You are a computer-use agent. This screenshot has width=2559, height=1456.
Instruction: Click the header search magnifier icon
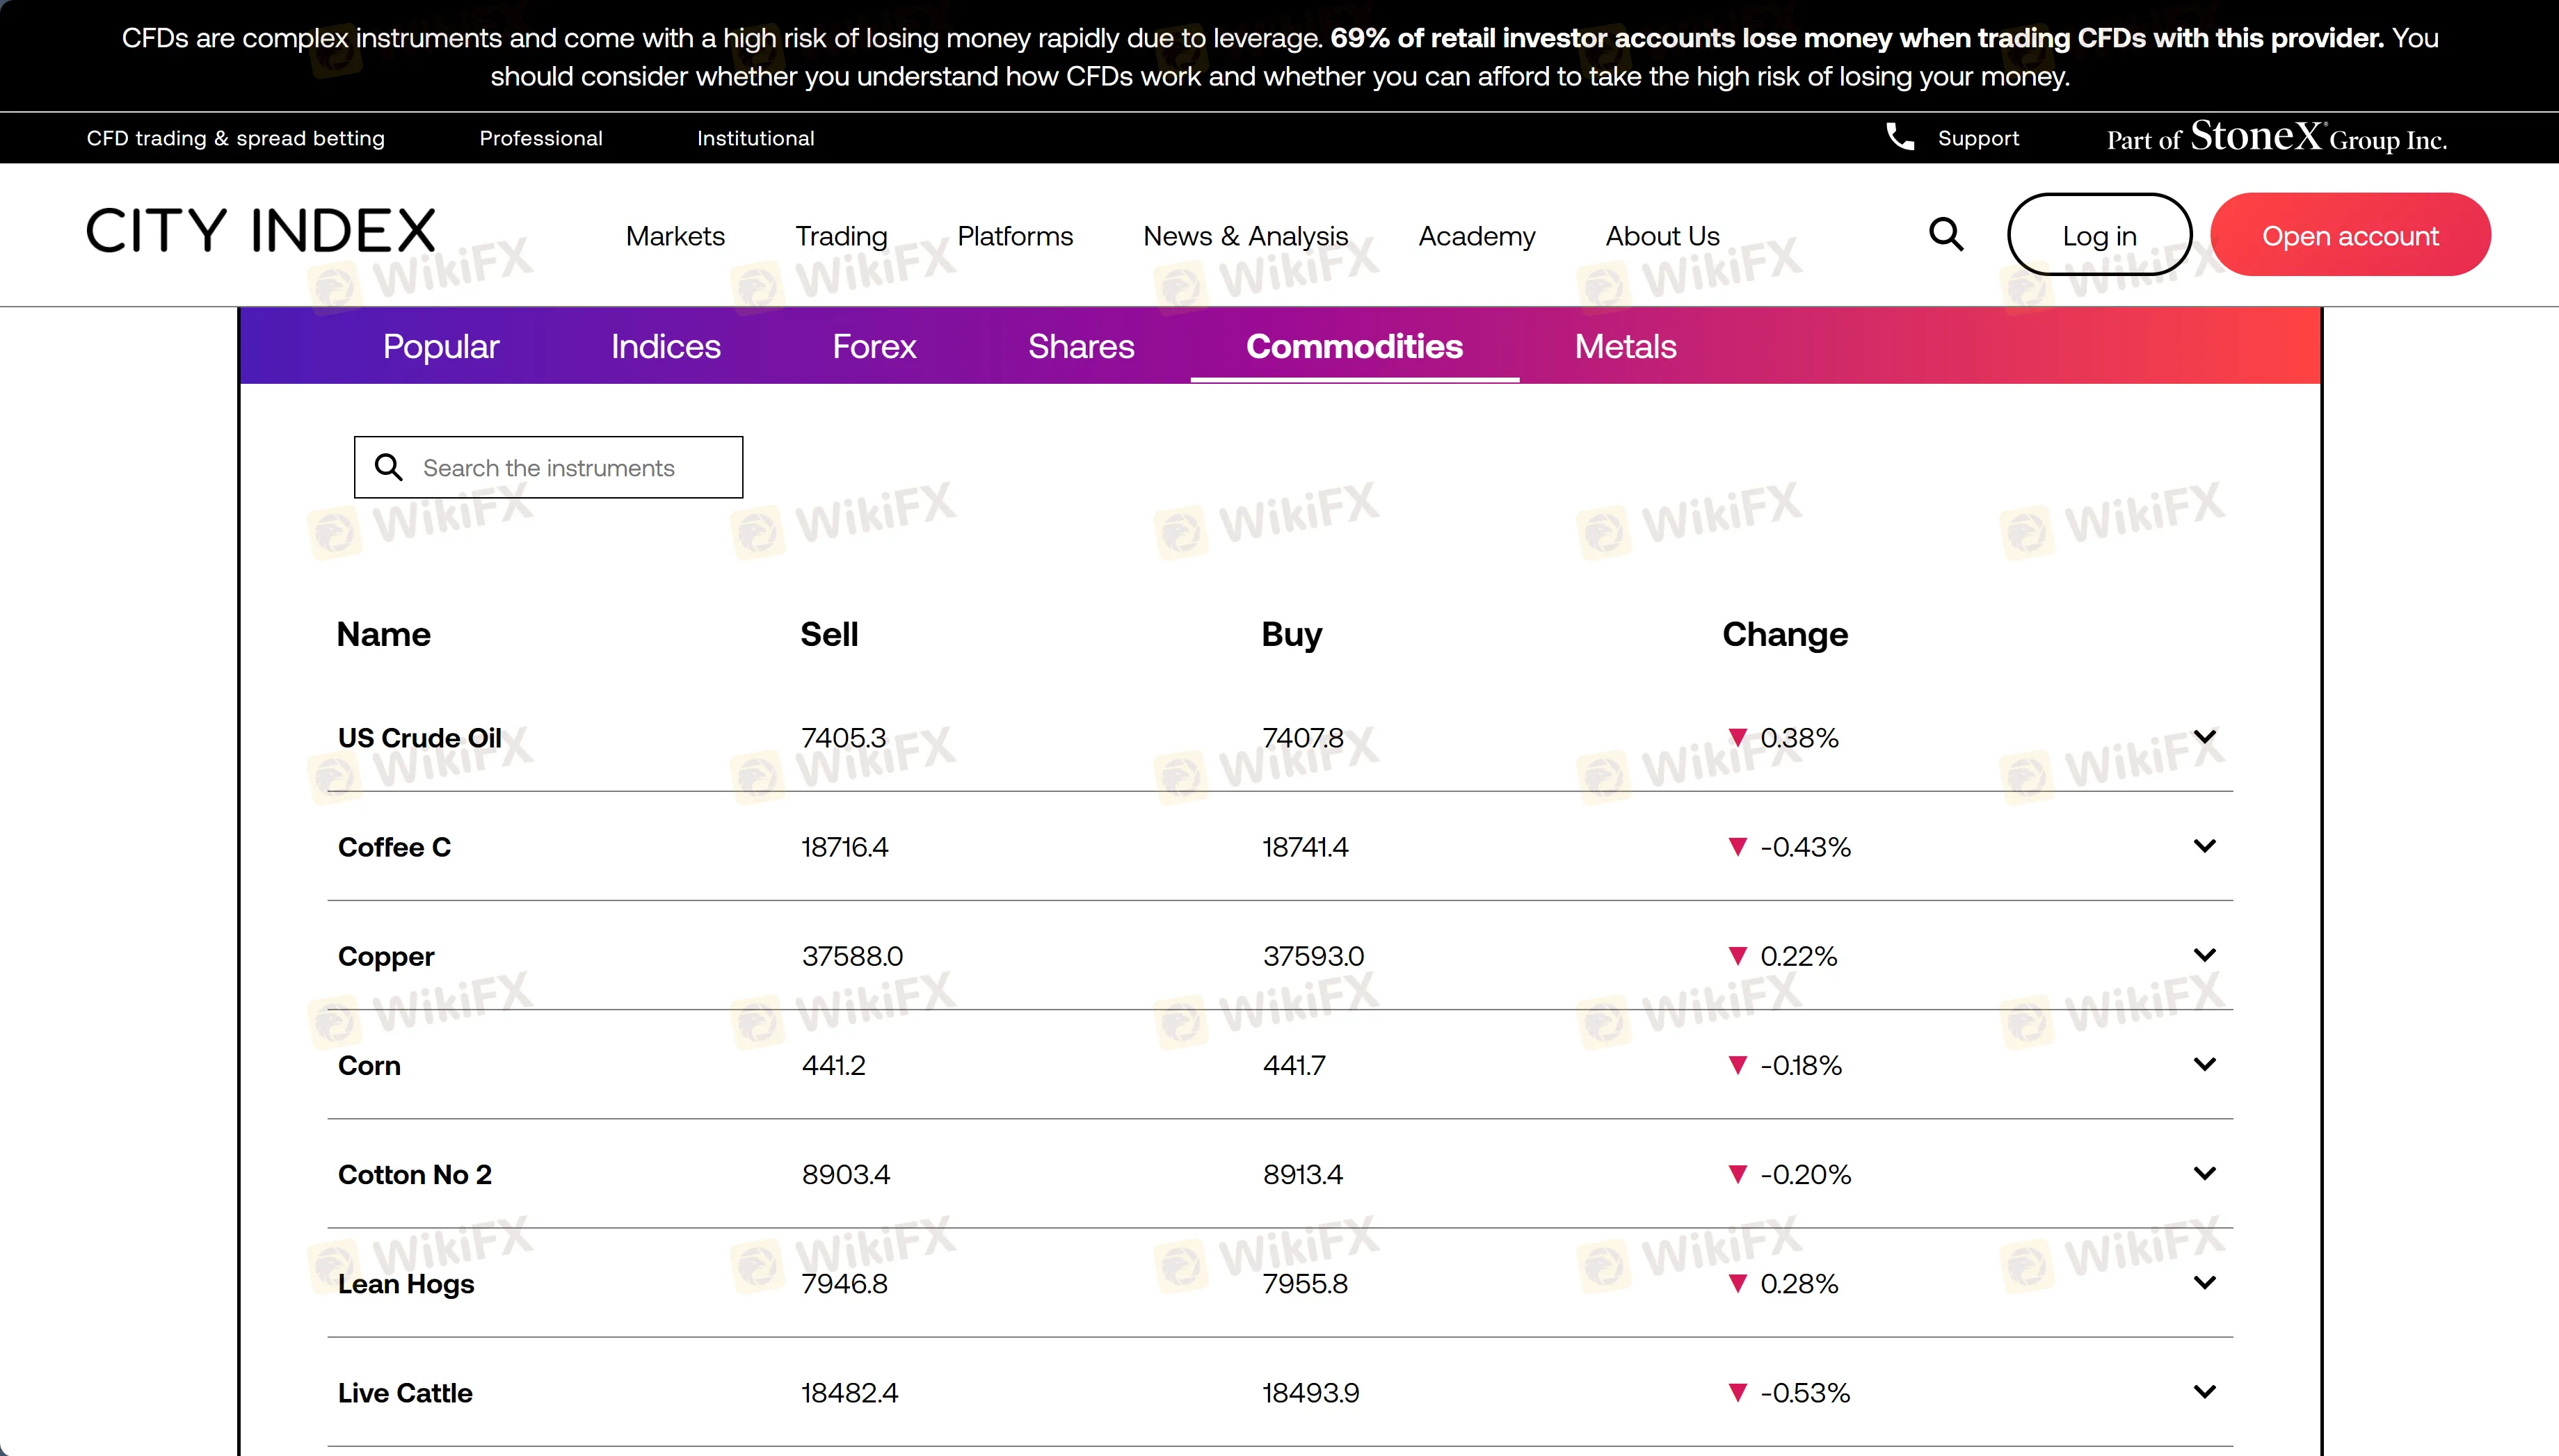click(x=1946, y=235)
